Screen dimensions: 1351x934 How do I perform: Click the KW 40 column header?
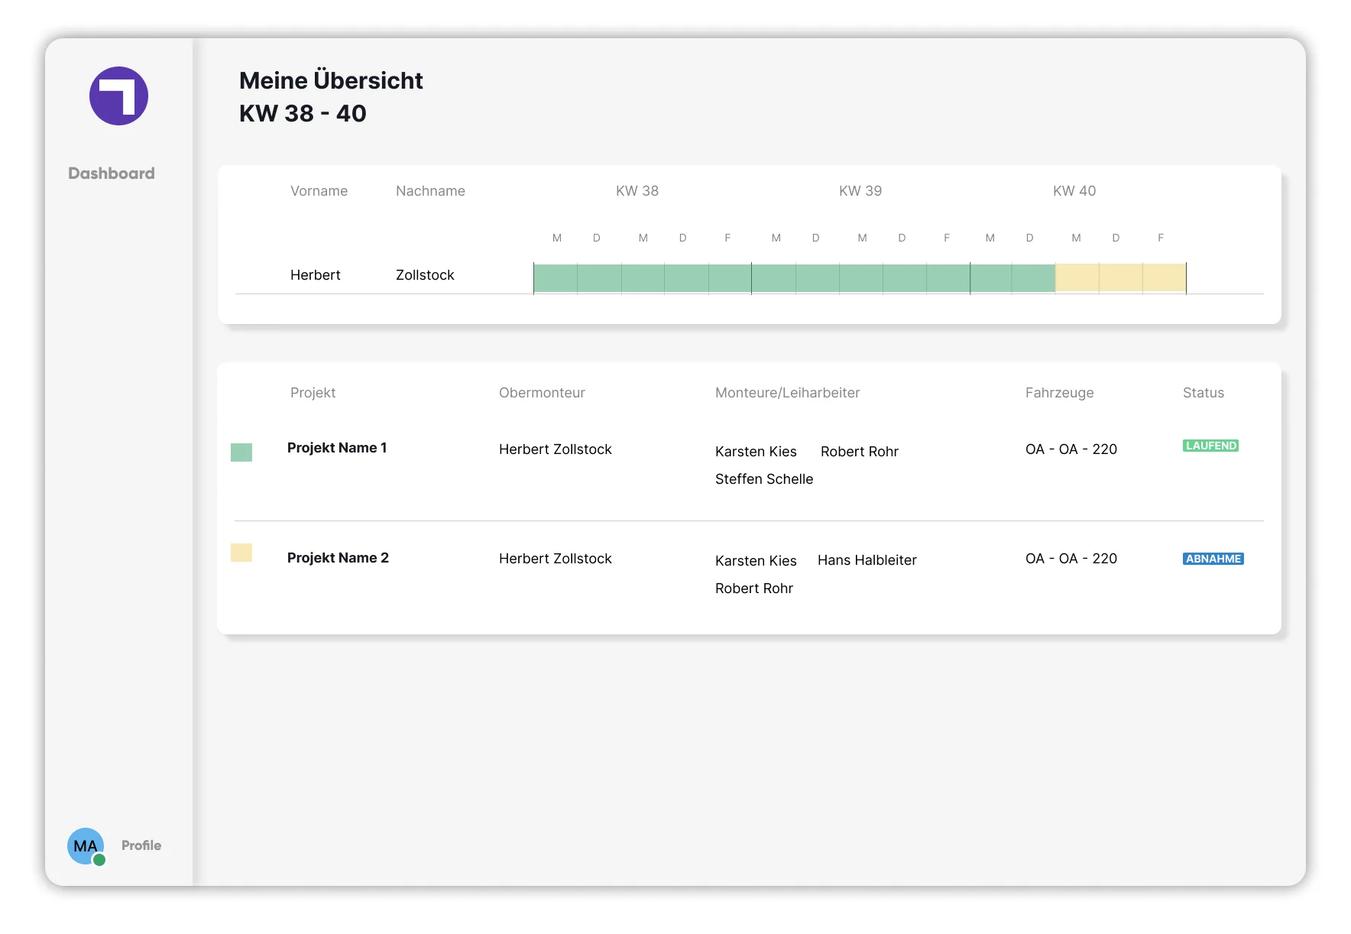pyautogui.click(x=1074, y=191)
